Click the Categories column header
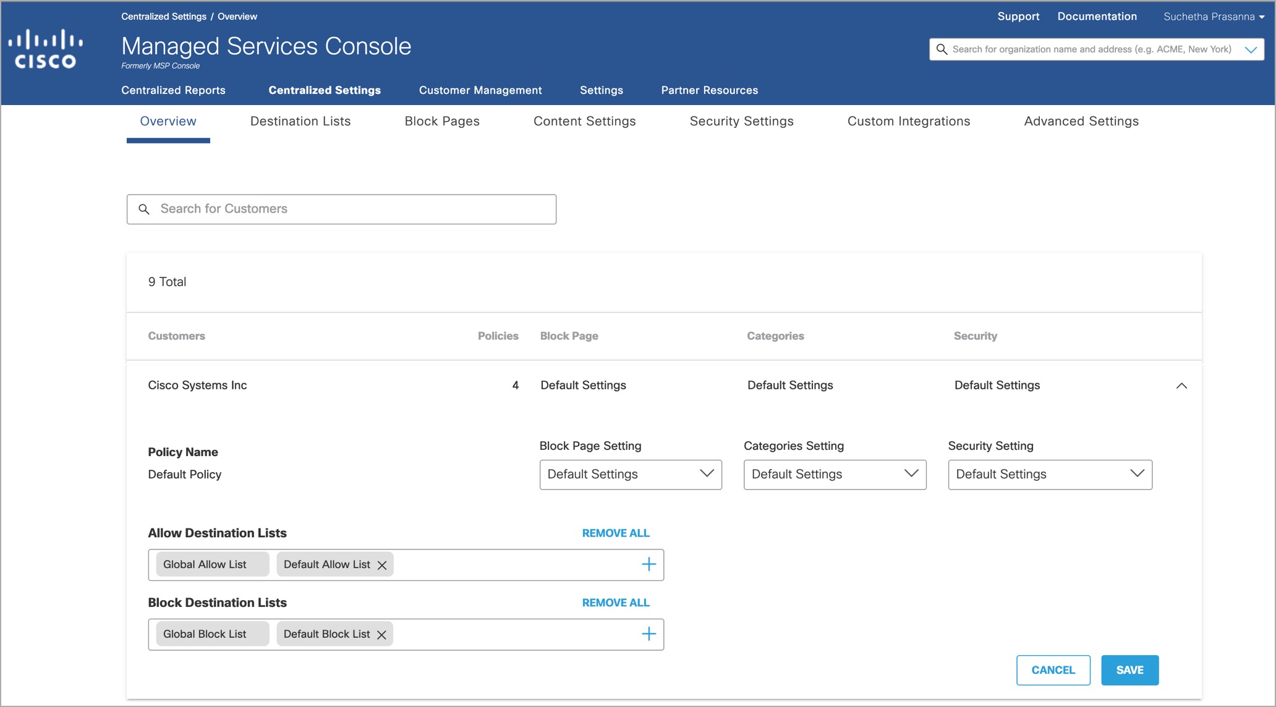The height and width of the screenshot is (707, 1276). pos(775,336)
